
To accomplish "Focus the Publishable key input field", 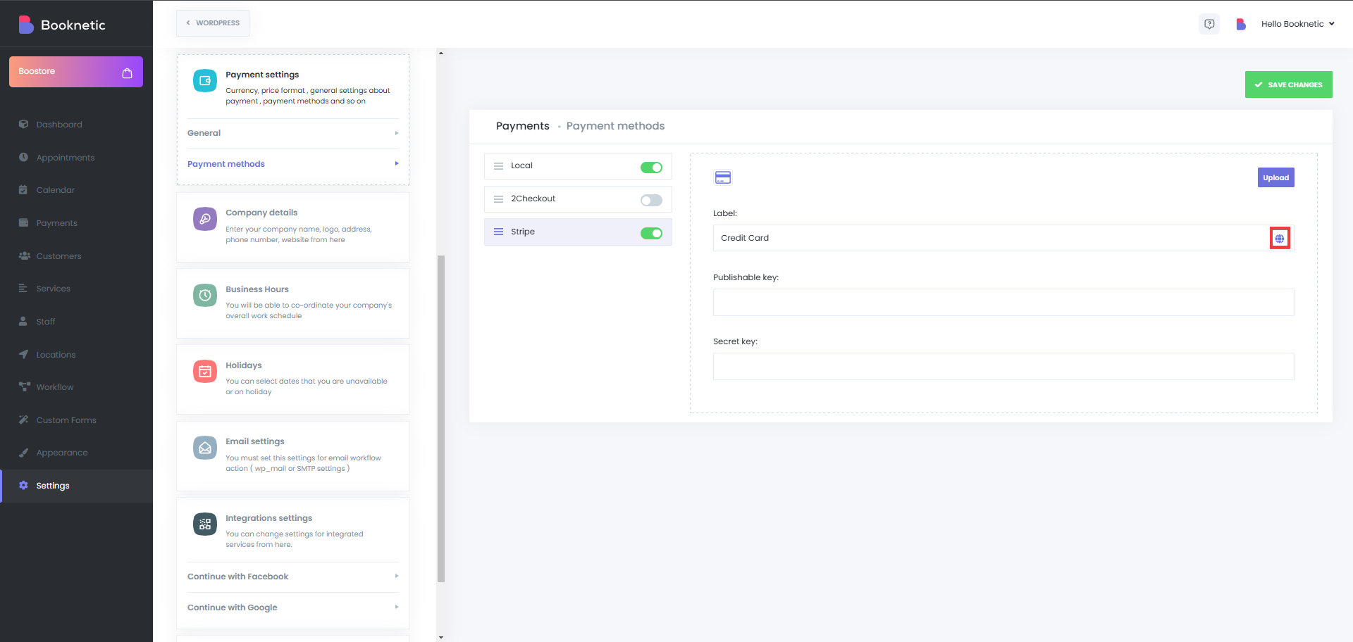I will (x=1003, y=303).
